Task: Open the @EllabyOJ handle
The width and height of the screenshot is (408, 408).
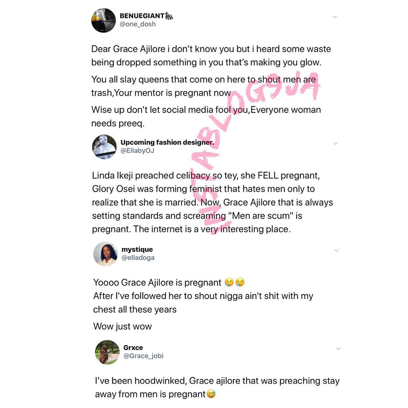Action: [x=137, y=151]
